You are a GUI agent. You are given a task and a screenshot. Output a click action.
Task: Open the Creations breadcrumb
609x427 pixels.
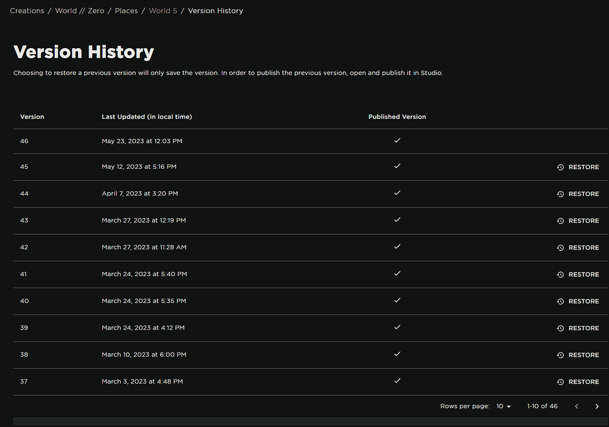[x=27, y=11]
